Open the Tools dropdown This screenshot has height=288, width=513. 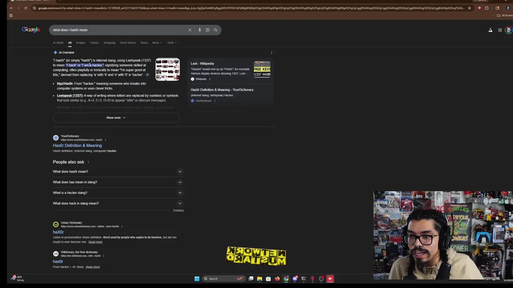coord(172,43)
